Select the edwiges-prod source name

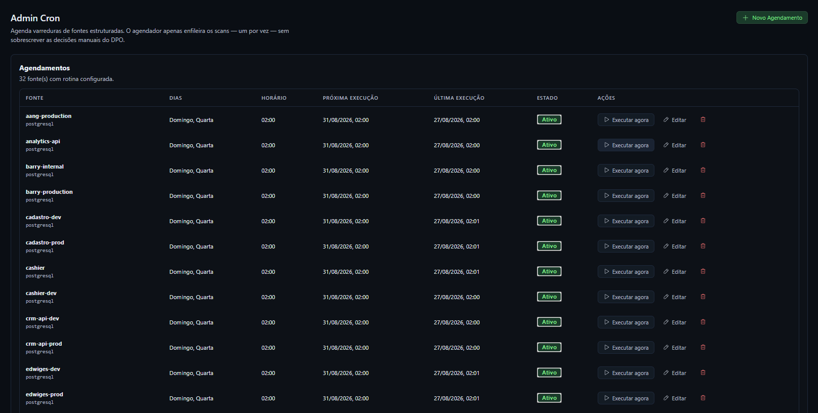click(45, 394)
